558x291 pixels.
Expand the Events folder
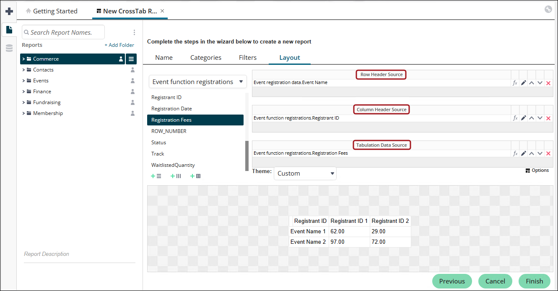(24, 81)
